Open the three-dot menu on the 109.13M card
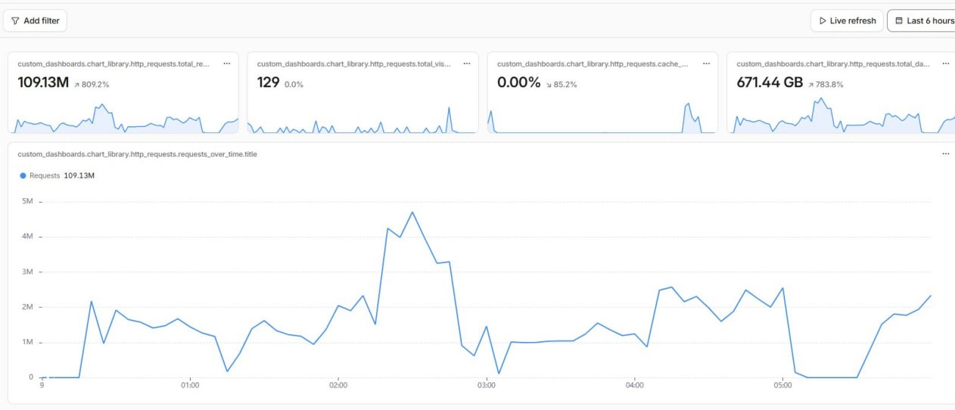955x410 pixels. [226, 64]
